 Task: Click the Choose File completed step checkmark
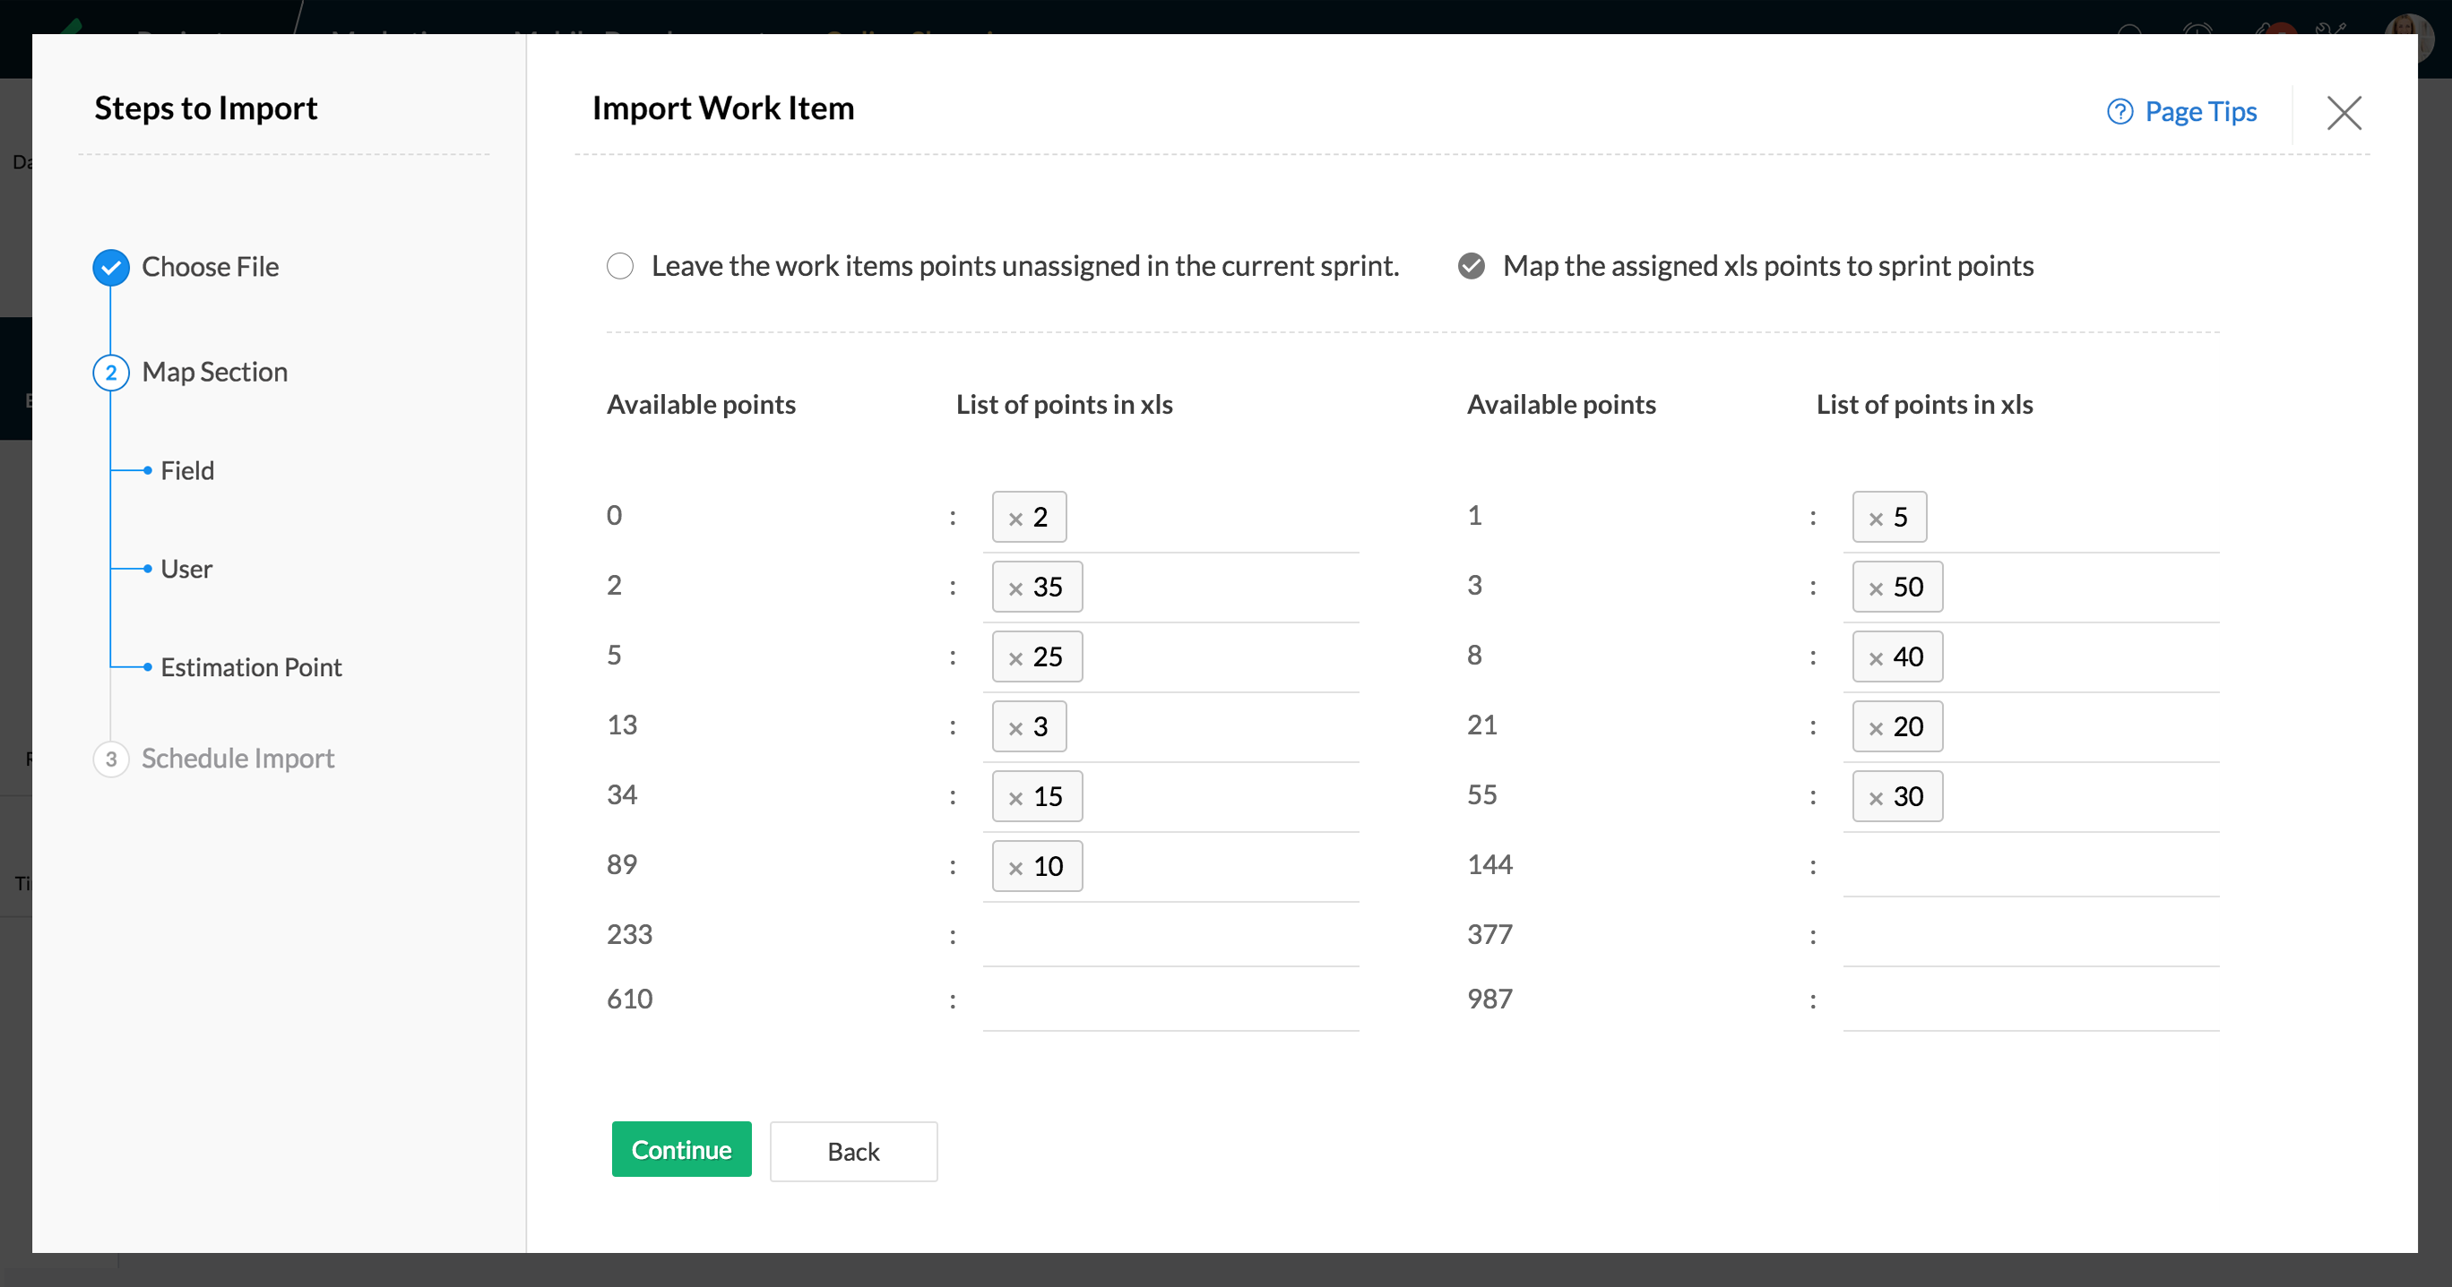[111, 267]
